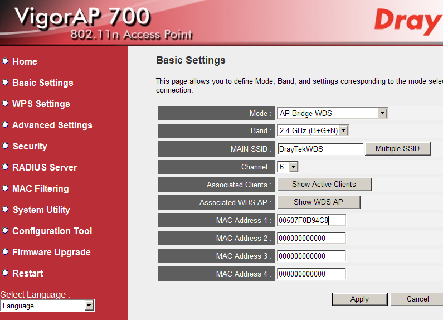Open MAC Filtering page
Viewport: 443px width, 320px height.
pos(41,188)
